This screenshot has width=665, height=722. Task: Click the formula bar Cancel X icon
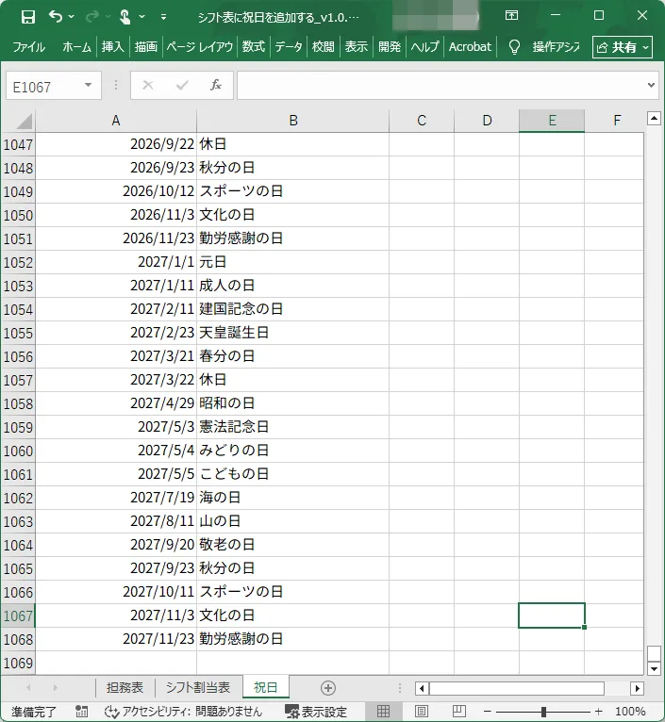[148, 85]
